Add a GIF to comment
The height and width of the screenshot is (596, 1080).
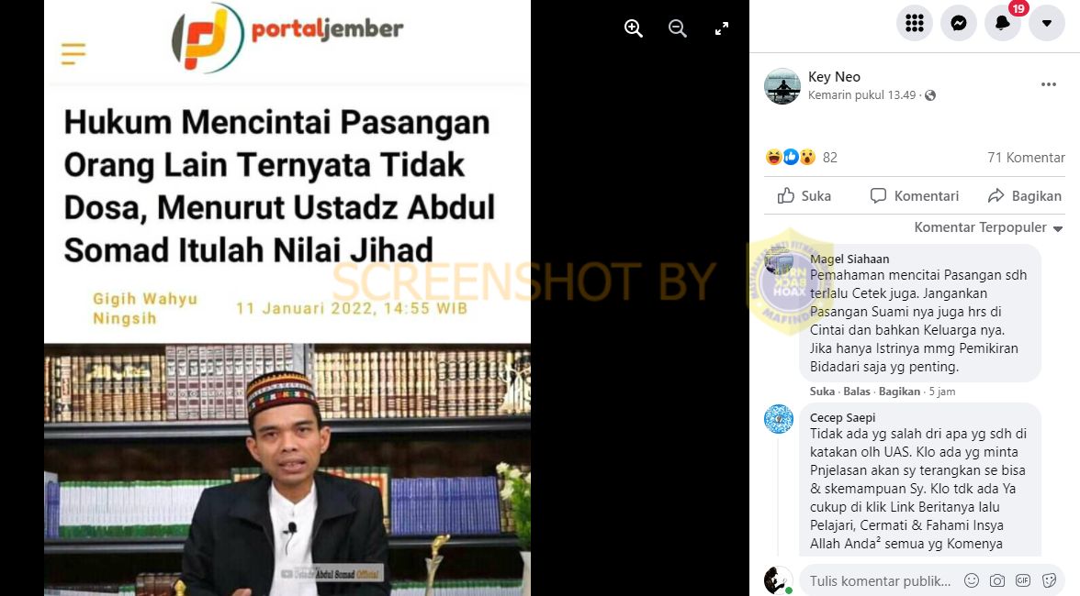[1023, 581]
